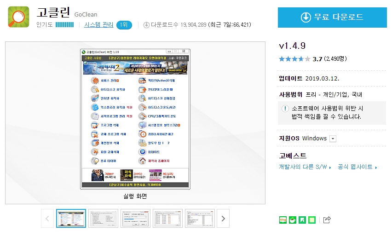The image size is (392, 237).
Task: Select the fifth screenshot thumbnail
Action: [200, 219]
